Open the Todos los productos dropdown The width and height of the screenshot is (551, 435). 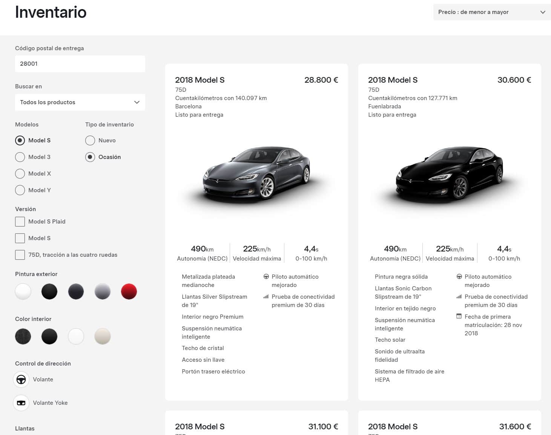click(x=80, y=102)
